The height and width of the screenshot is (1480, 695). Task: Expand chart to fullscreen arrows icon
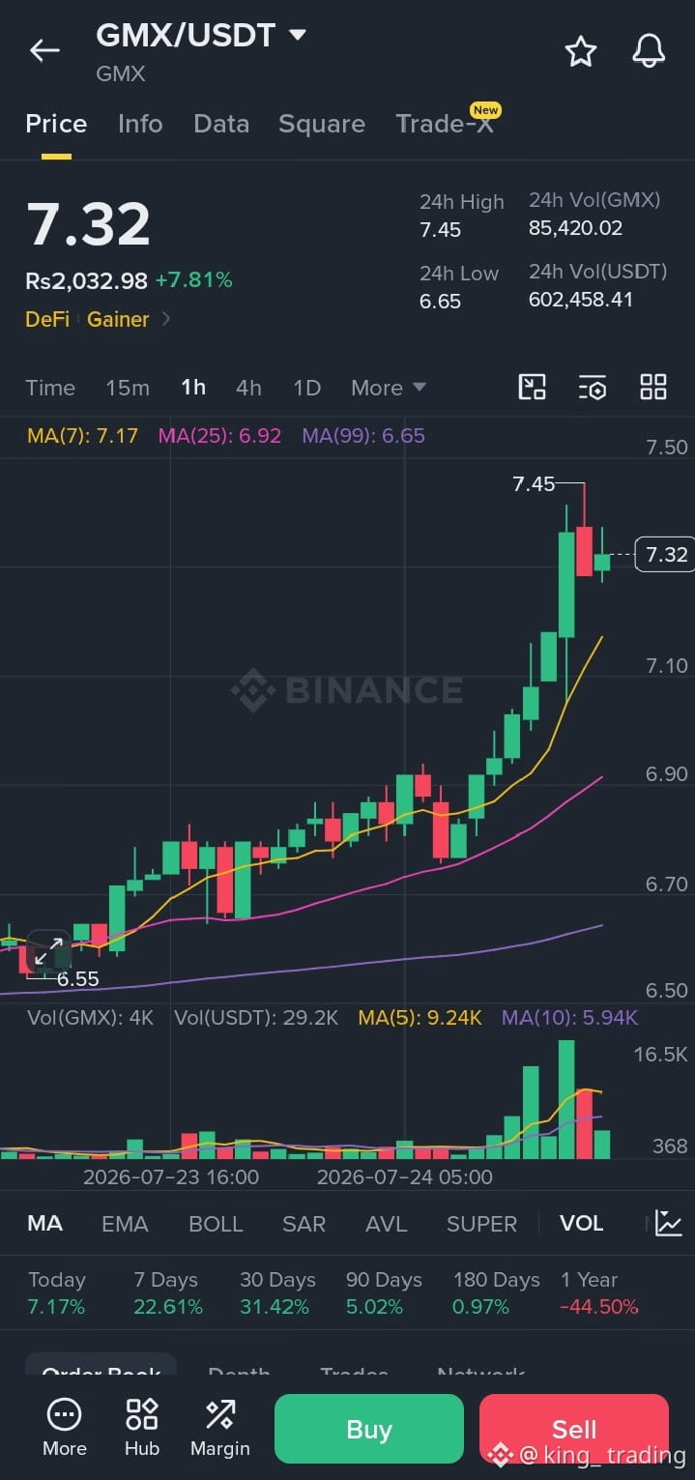tap(48, 950)
